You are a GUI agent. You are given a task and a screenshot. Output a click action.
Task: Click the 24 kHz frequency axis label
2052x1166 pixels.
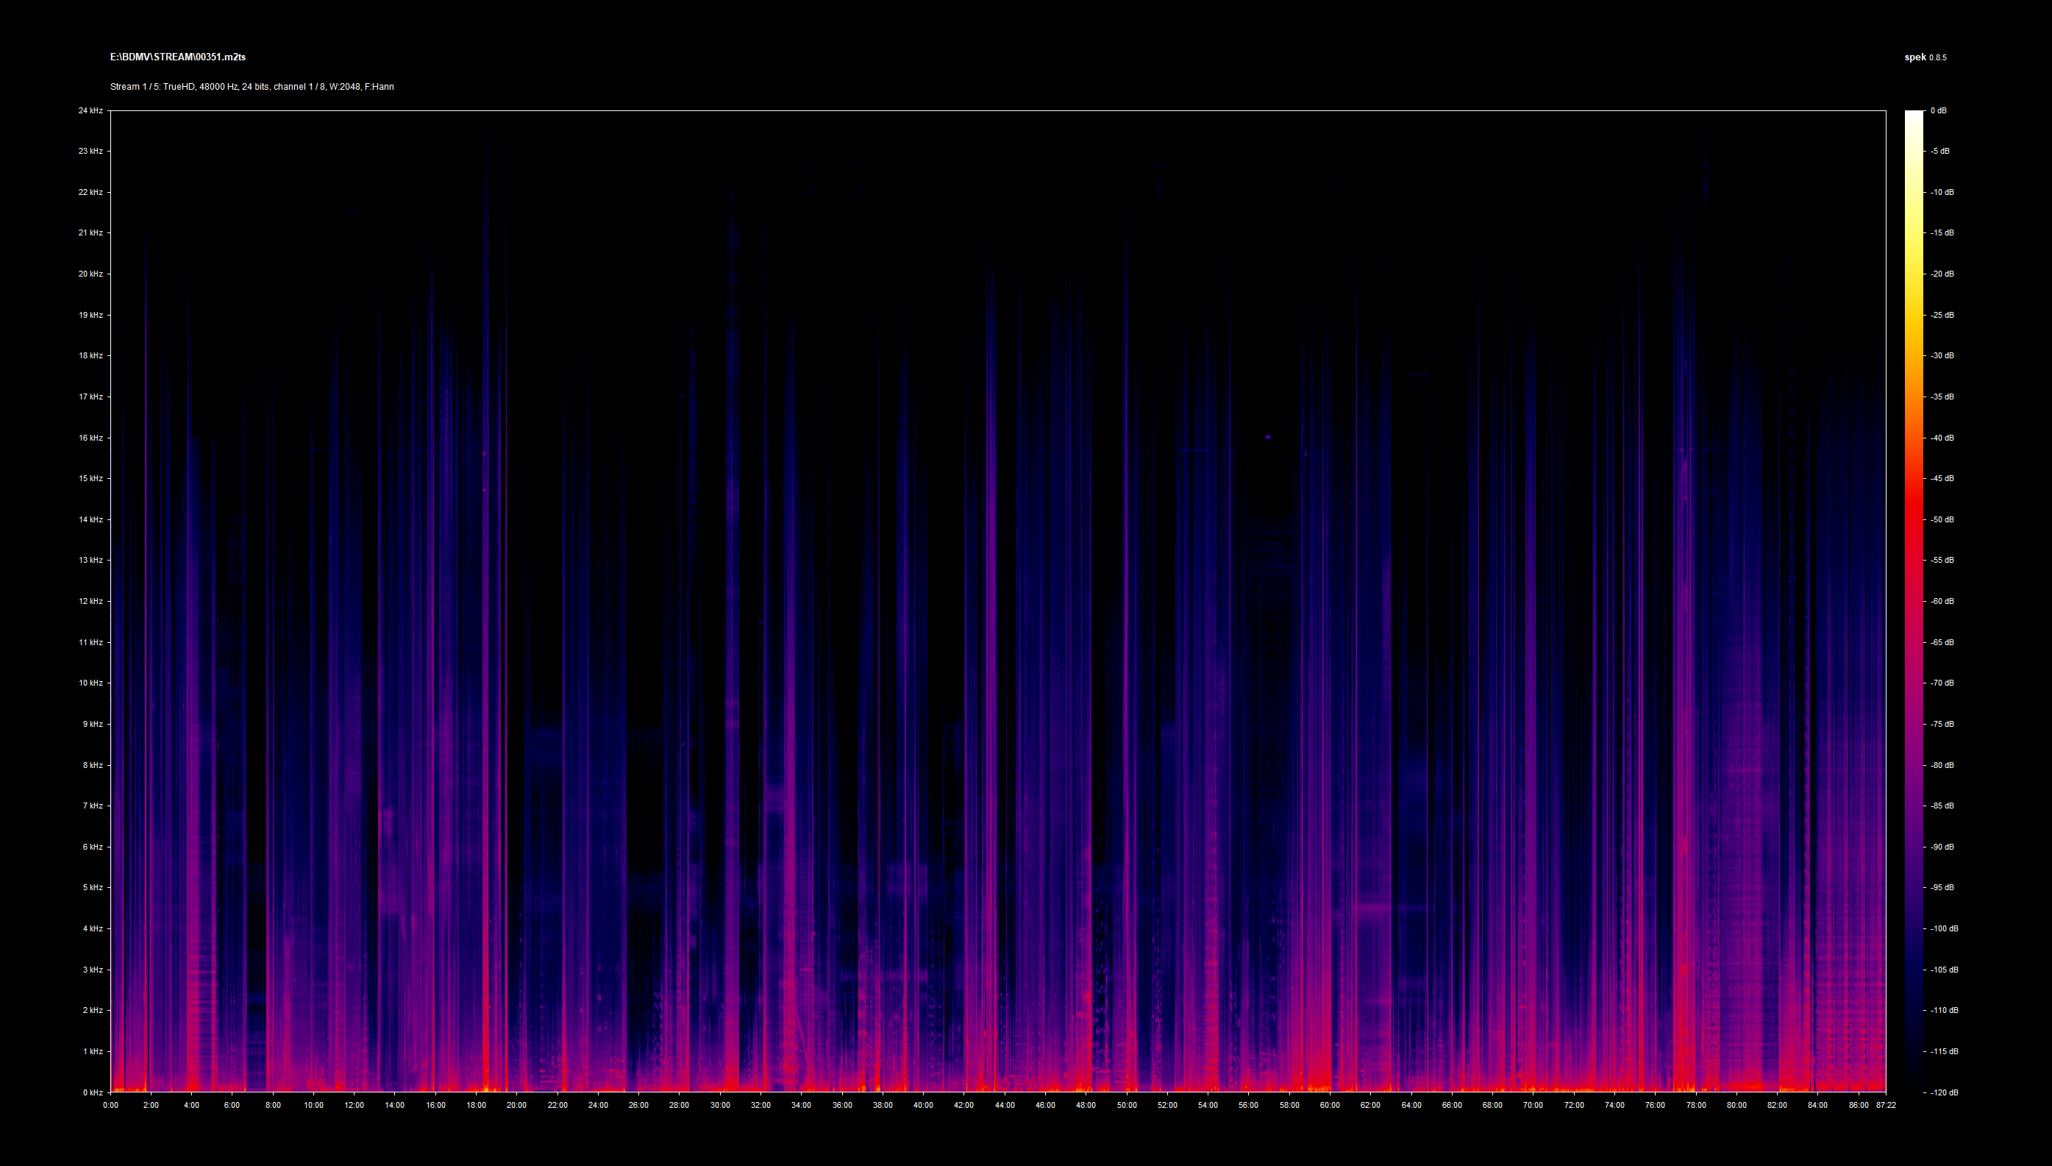[x=90, y=110]
